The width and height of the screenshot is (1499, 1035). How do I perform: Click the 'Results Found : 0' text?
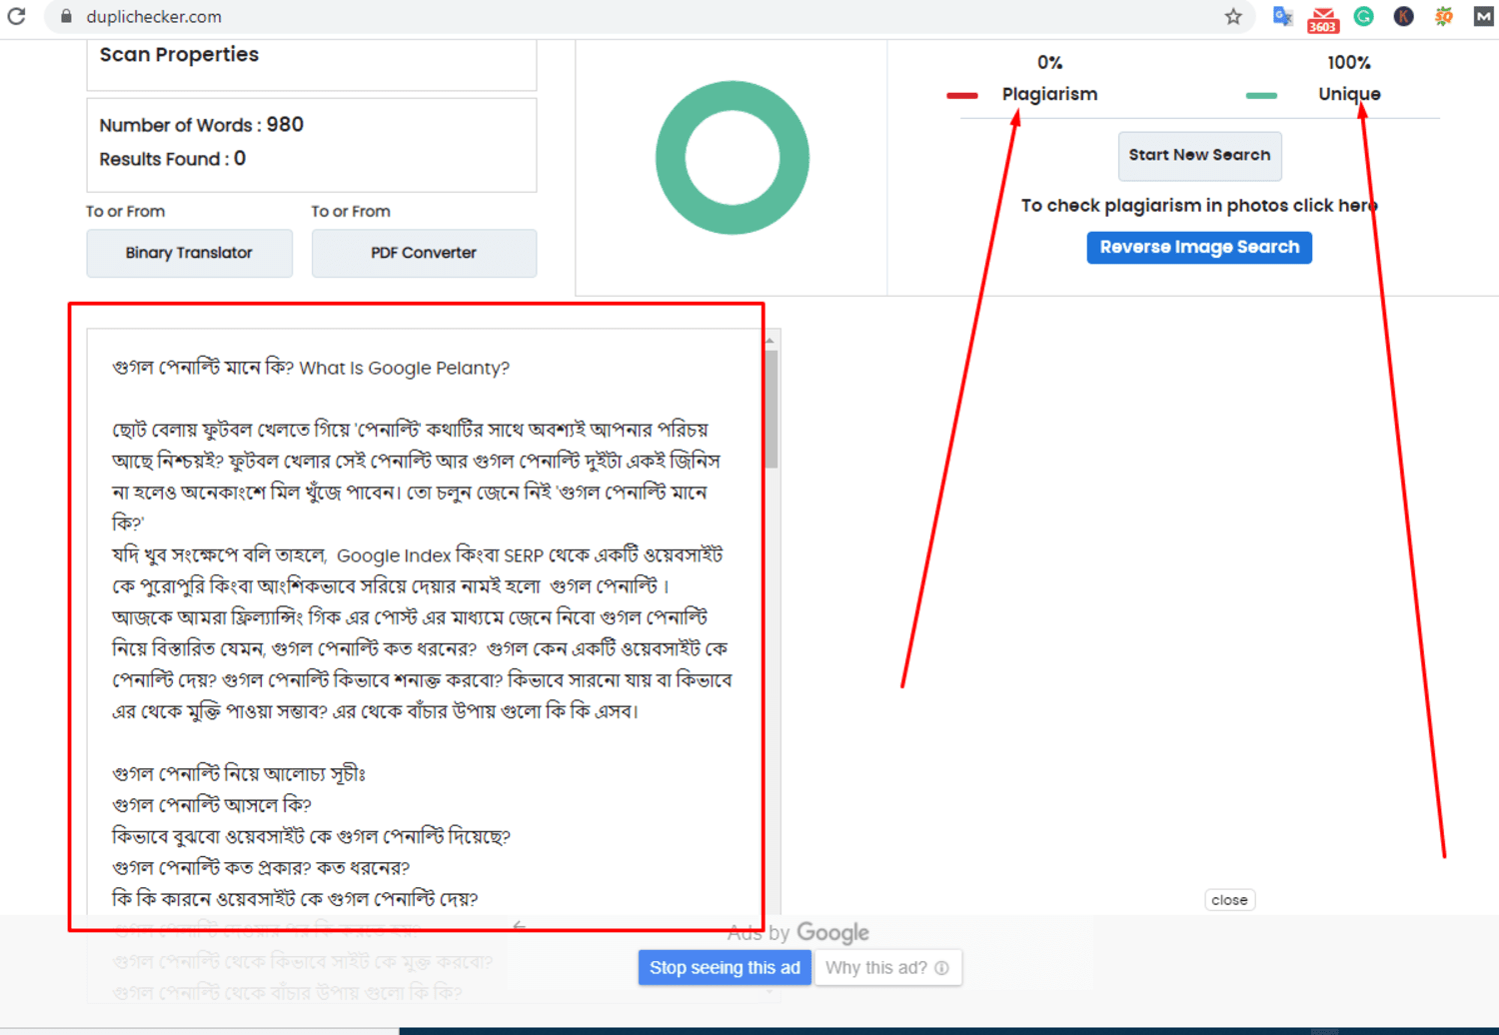click(x=172, y=159)
